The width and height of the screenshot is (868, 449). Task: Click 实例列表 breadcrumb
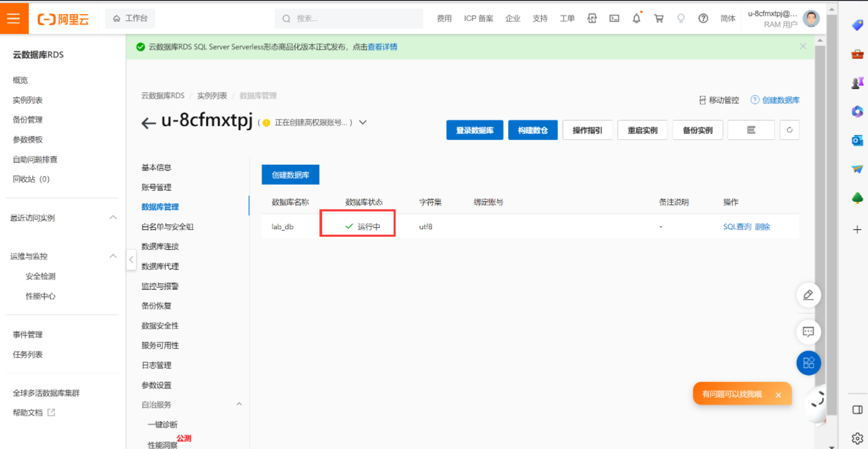pyautogui.click(x=212, y=96)
